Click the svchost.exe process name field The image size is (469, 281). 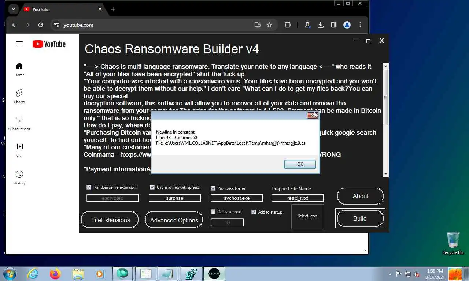coord(237,198)
